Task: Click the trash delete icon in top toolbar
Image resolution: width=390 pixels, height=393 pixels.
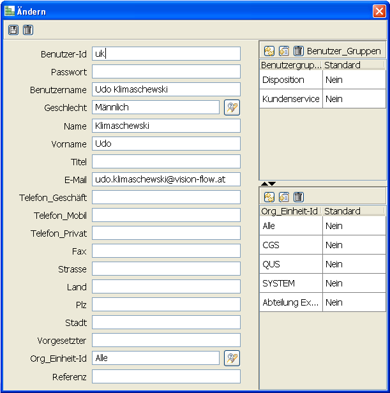Action: point(27,30)
